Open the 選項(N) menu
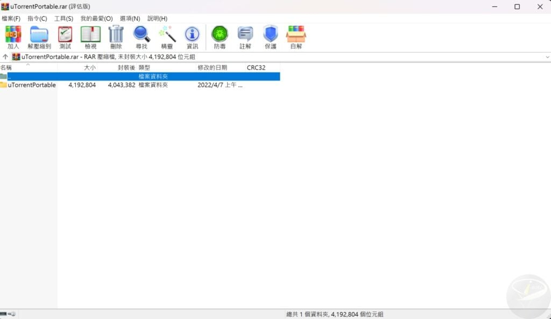 coord(129,18)
